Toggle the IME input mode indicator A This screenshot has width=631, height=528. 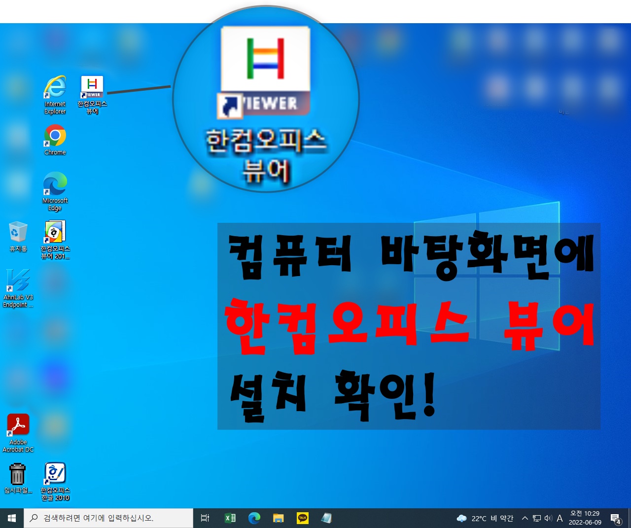point(560,518)
